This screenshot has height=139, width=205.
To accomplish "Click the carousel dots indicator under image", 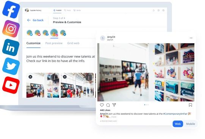I will [x=146, y=105].
